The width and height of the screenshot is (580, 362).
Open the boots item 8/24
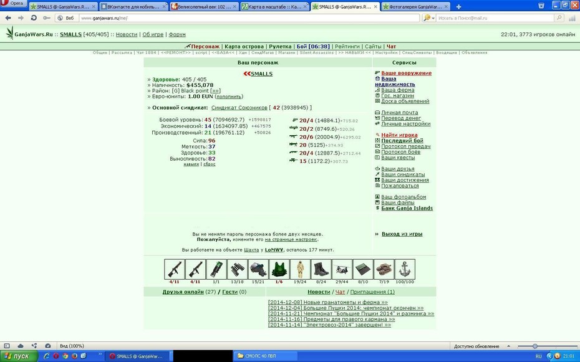(321, 269)
